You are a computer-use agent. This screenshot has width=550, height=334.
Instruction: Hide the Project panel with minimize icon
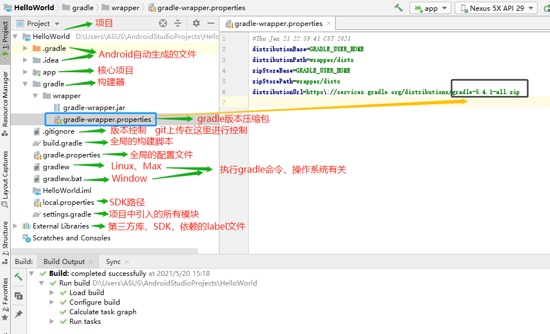click(211, 24)
